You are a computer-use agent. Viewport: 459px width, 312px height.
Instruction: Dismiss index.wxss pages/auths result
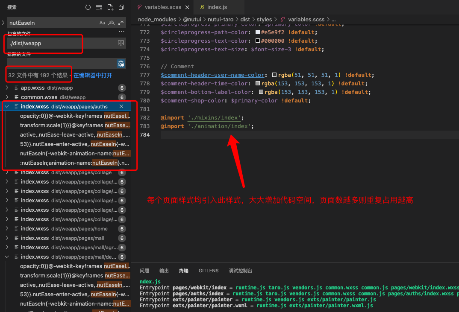coord(121,106)
